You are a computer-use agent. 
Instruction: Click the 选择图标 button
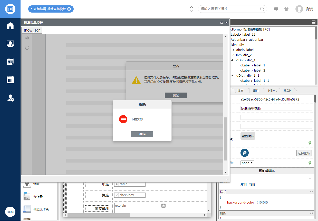click(x=304, y=153)
